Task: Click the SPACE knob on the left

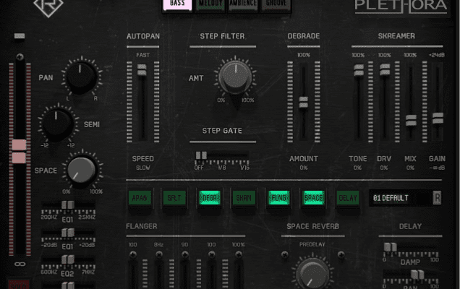Action: [x=82, y=171]
